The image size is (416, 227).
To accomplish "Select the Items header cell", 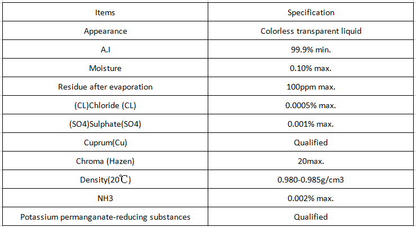I will coord(105,12).
